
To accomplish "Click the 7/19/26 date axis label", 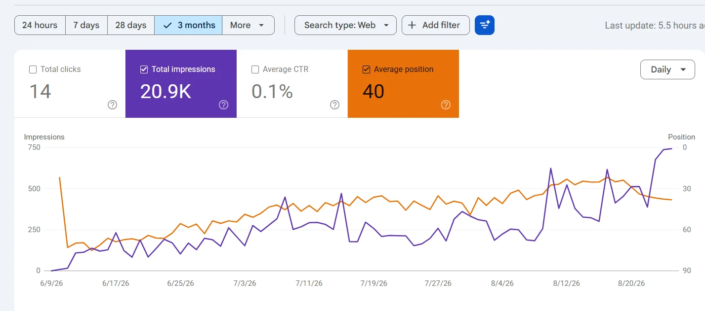I will tap(374, 283).
